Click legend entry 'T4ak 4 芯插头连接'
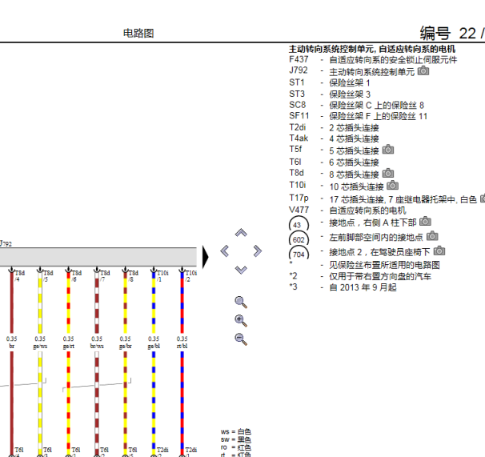Viewport: 485px width, 457px height. pos(334,138)
